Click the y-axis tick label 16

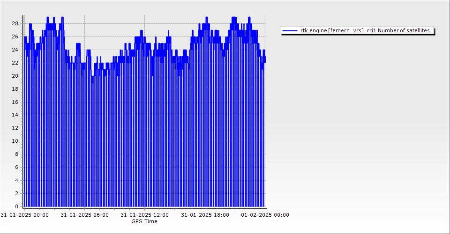(x=15, y=102)
